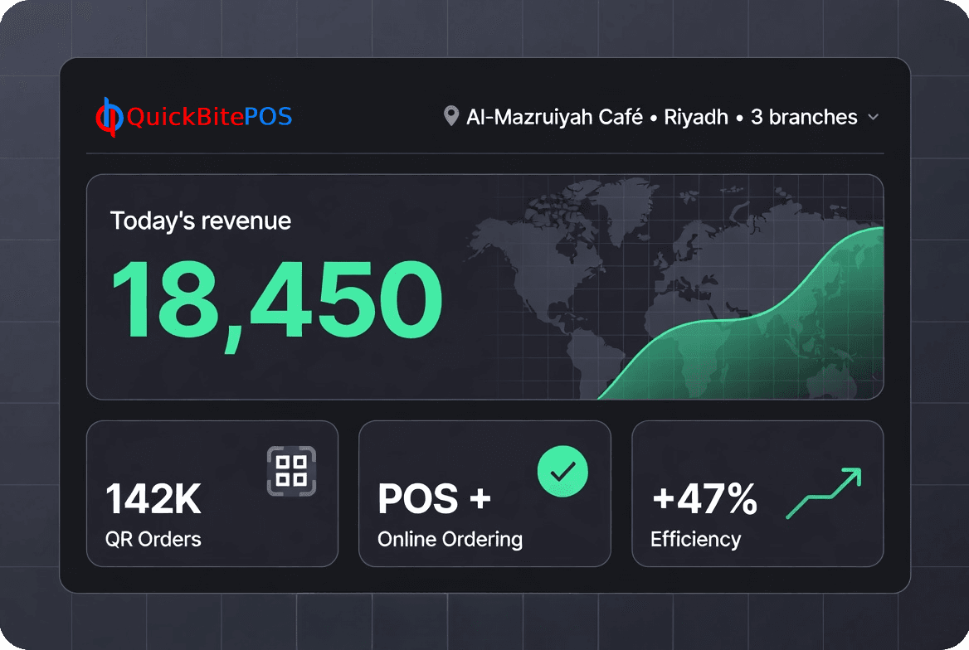Viewport: 969px width, 650px height.
Task: Click the "3 branches" text
Action: [803, 117]
